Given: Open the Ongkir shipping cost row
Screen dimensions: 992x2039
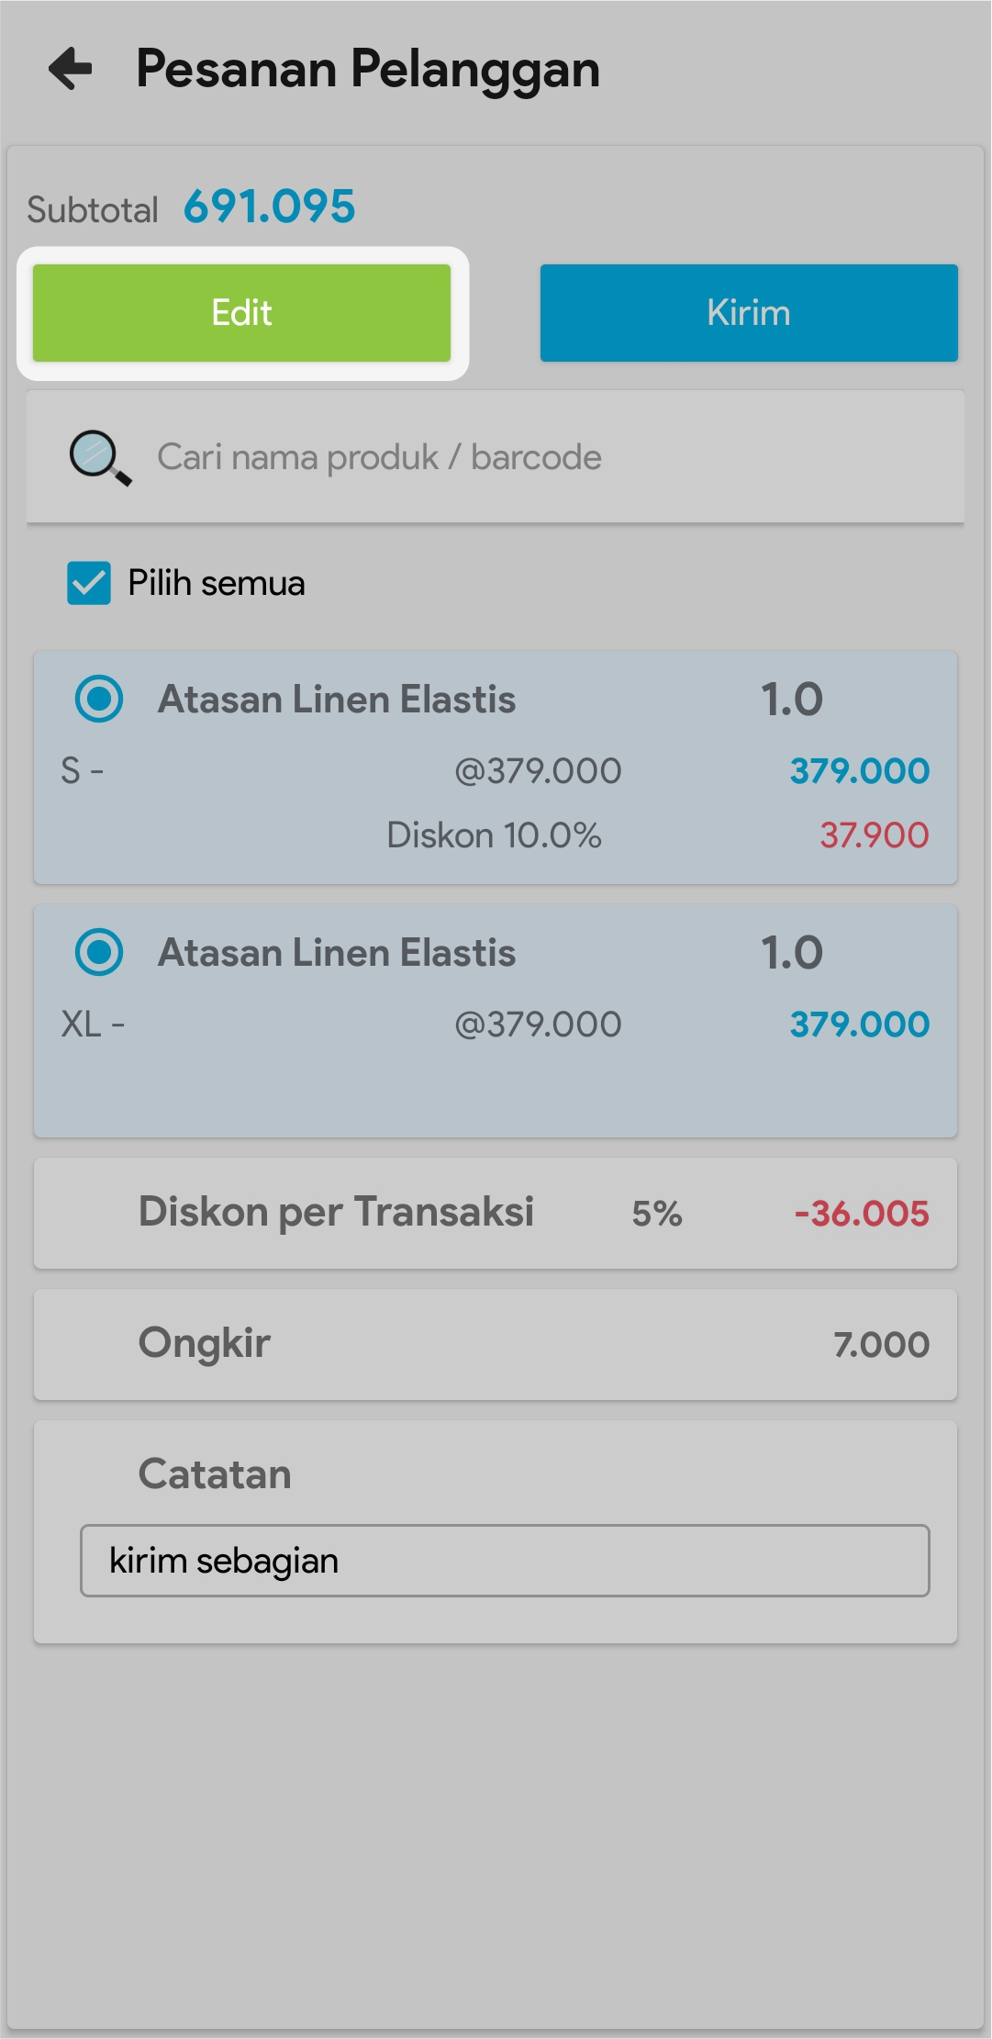Looking at the screenshot, I should [204, 1343].
